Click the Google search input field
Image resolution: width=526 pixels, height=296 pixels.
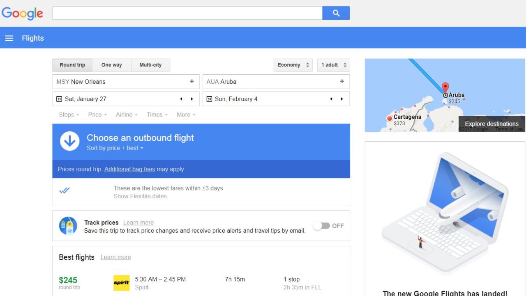tap(187, 13)
